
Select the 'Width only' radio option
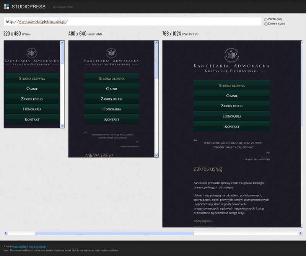click(x=266, y=19)
